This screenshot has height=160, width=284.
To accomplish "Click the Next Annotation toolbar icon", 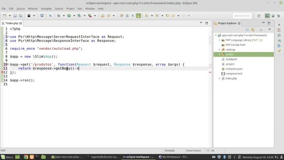I will point(147,16).
